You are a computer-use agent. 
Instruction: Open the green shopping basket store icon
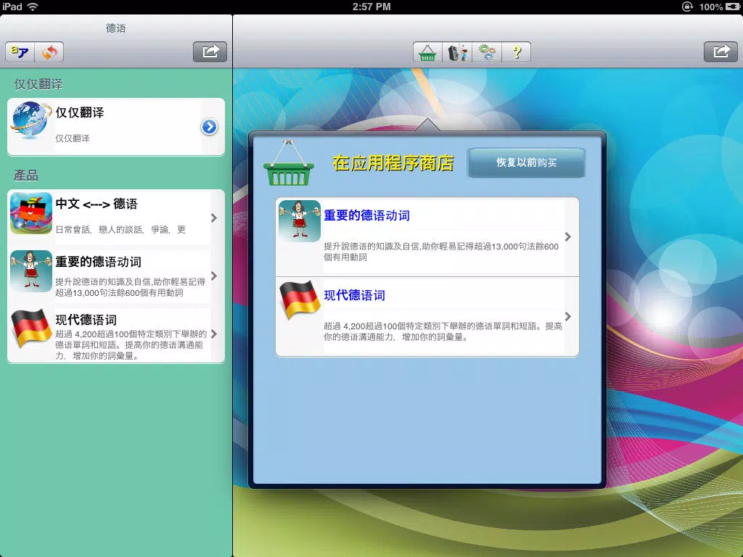(x=427, y=52)
